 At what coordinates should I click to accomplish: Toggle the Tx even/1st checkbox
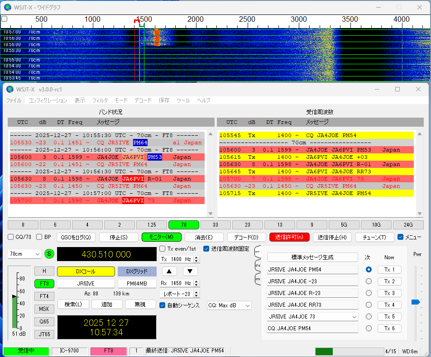(163, 249)
